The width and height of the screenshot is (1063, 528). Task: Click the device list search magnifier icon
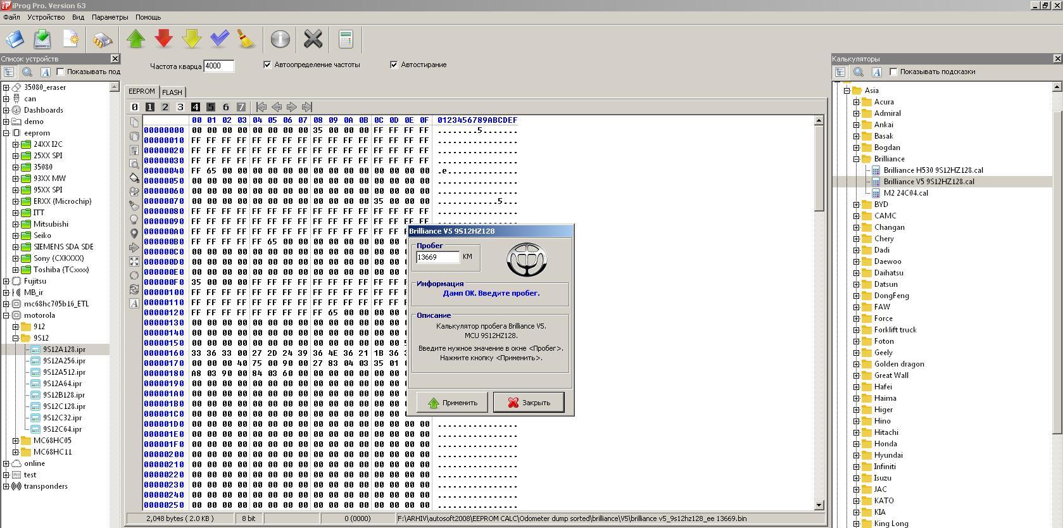tap(27, 72)
